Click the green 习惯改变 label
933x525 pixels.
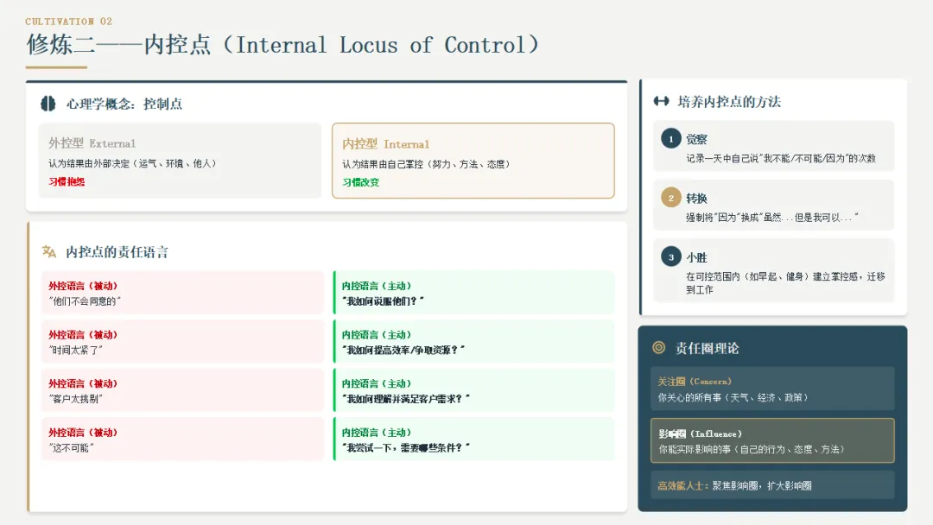(360, 182)
